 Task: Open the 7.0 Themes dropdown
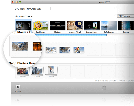[x=126, y=16]
